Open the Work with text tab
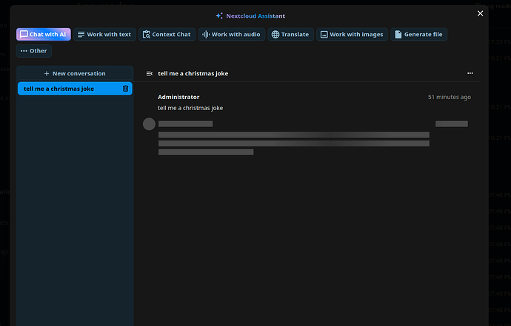Screen dimensions: 511x326 coord(104,34)
